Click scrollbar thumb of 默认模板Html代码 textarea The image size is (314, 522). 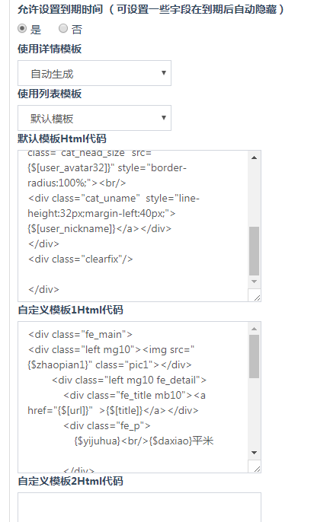(x=254, y=251)
